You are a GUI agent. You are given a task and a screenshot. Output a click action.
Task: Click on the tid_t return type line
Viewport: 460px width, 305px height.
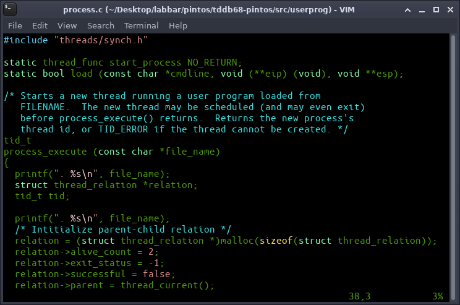click(x=17, y=140)
